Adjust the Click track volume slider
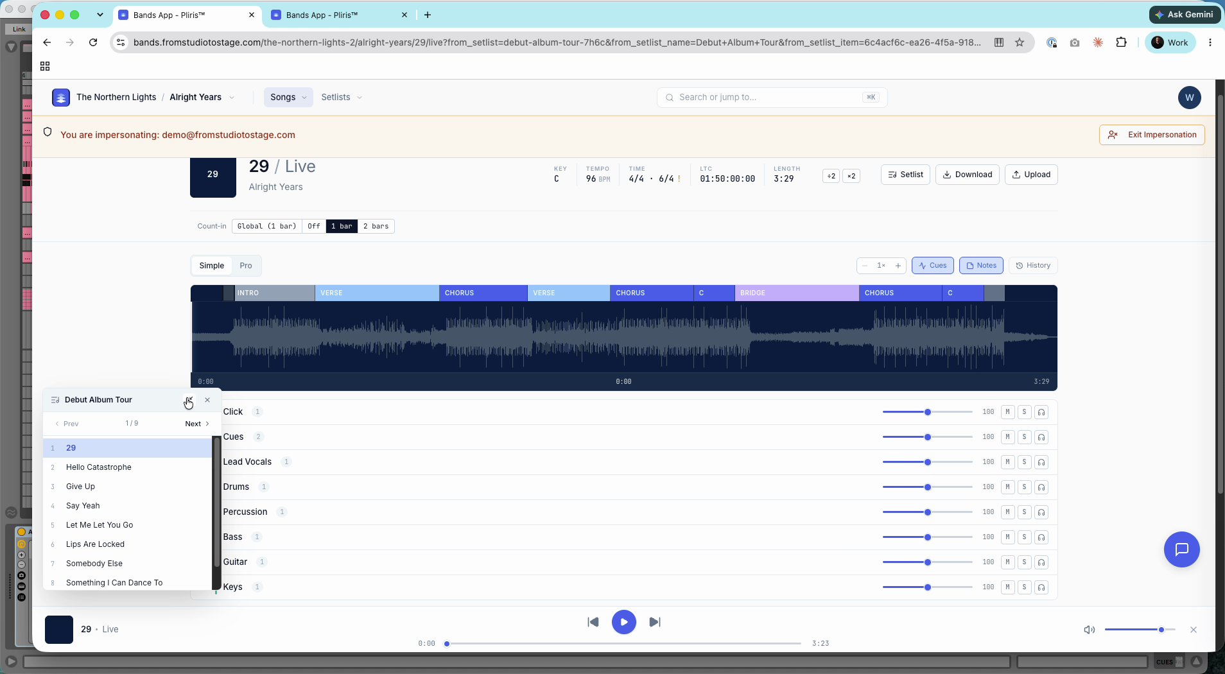Image resolution: width=1225 pixels, height=674 pixels. [927, 412]
